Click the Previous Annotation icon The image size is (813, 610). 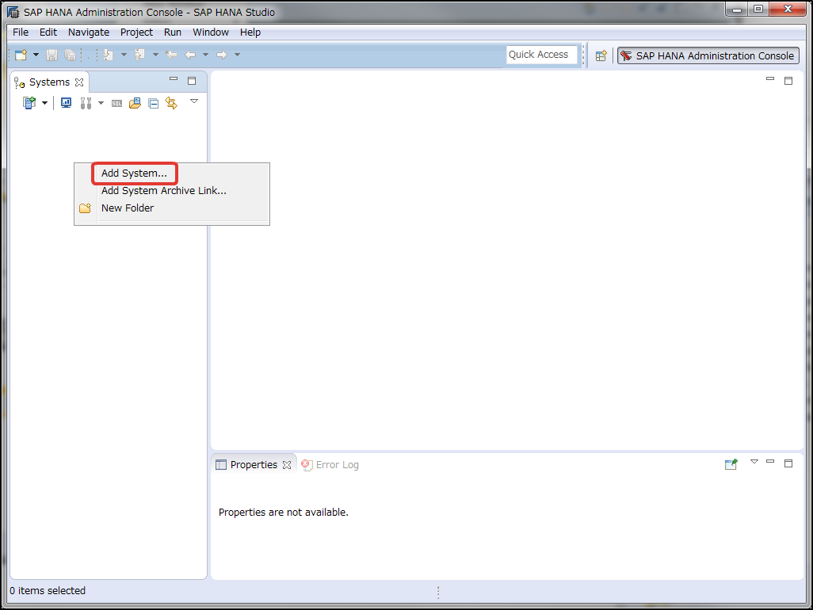pos(140,55)
